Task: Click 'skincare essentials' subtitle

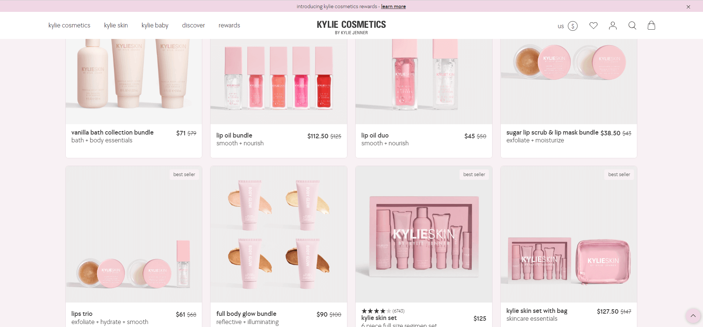Action: pyautogui.click(x=532, y=318)
